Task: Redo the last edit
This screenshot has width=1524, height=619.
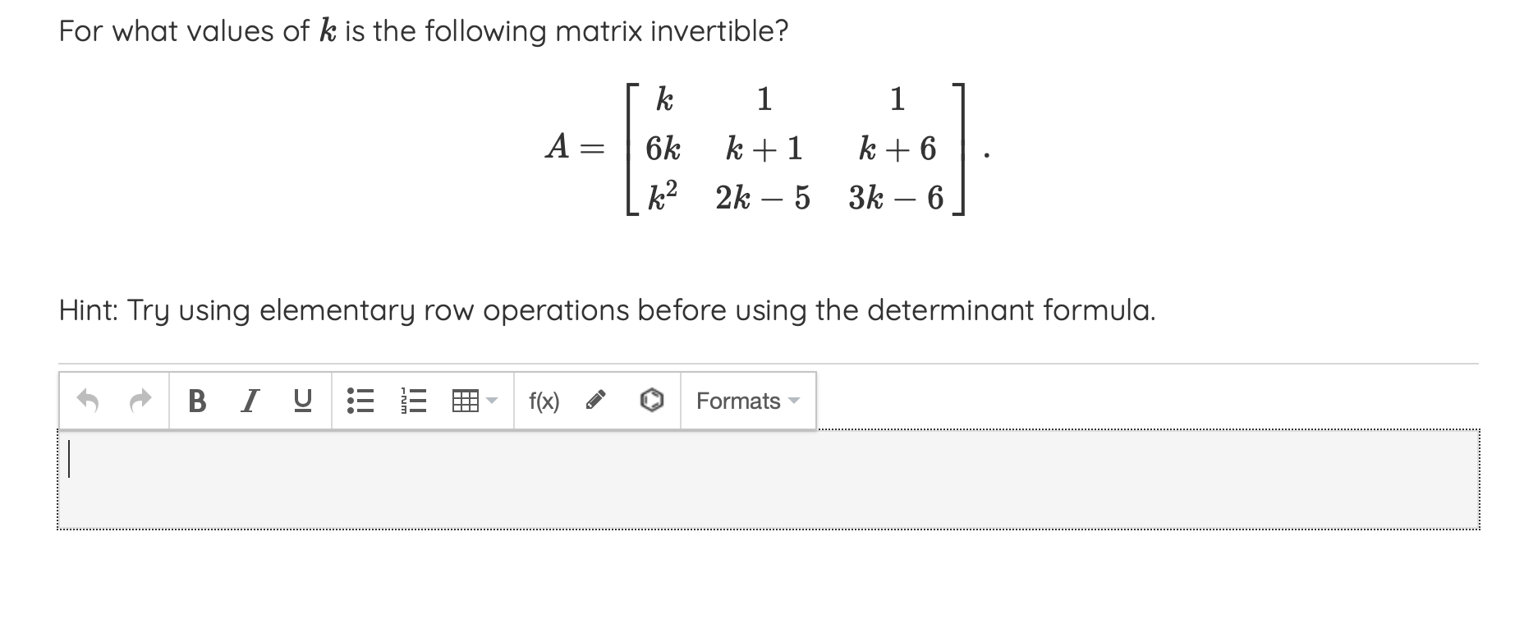Action: click(x=140, y=401)
